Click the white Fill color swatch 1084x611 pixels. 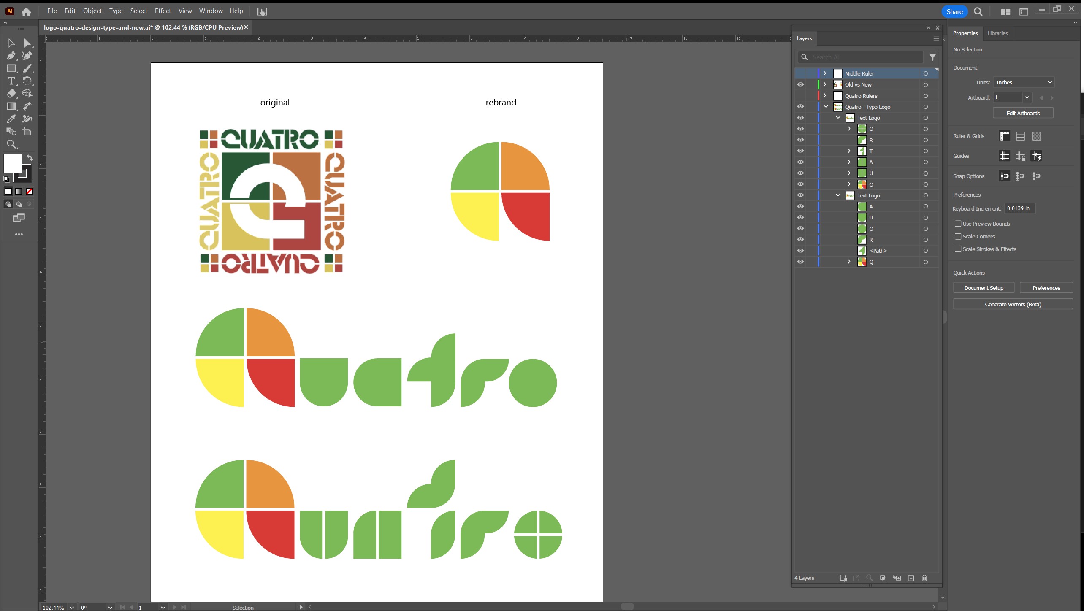click(13, 163)
